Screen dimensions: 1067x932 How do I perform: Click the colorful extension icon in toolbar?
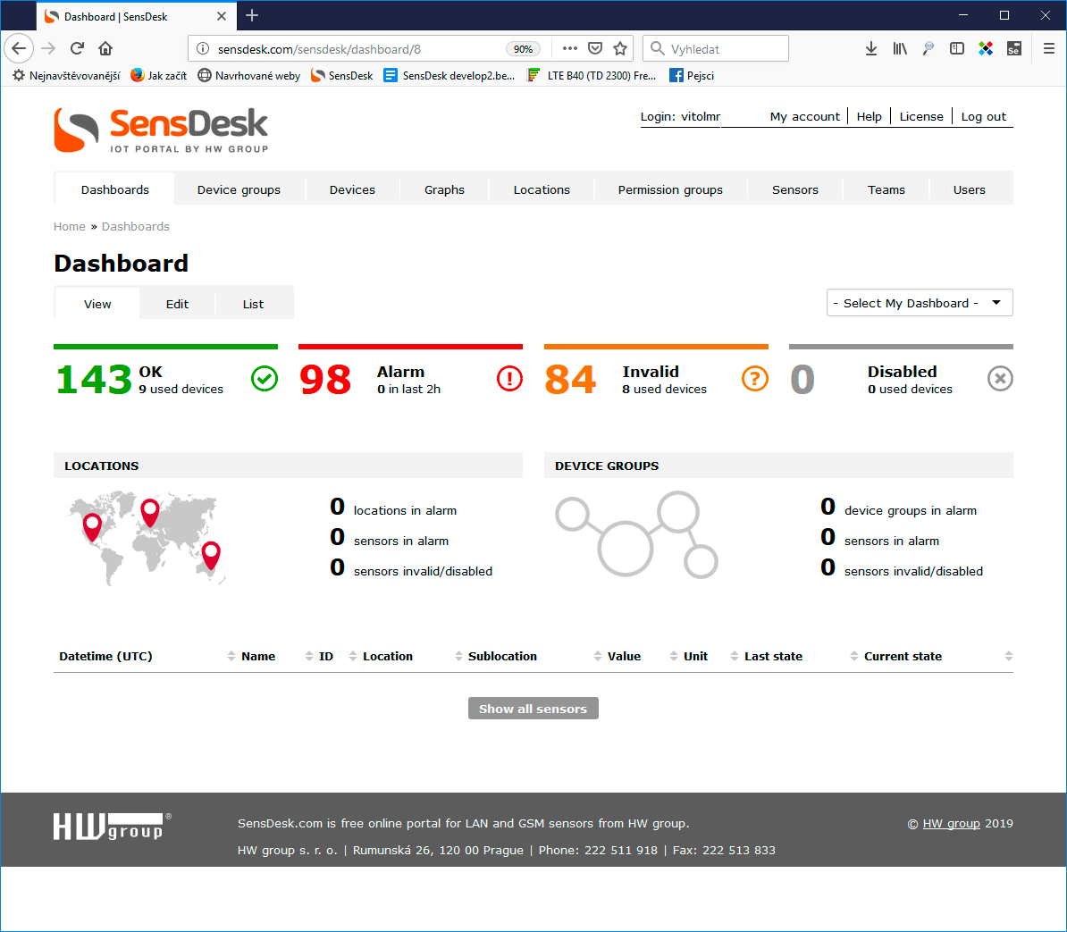pos(986,48)
